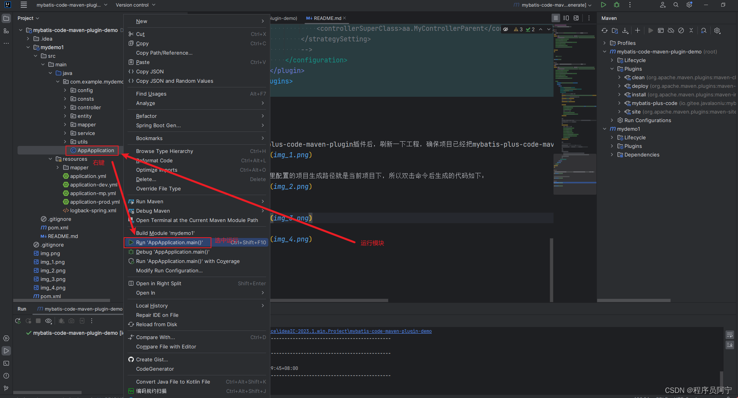Collapse the mydemo1 folder in project tree

[28, 47]
